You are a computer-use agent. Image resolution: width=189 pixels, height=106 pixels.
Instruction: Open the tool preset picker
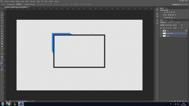[3, 4]
